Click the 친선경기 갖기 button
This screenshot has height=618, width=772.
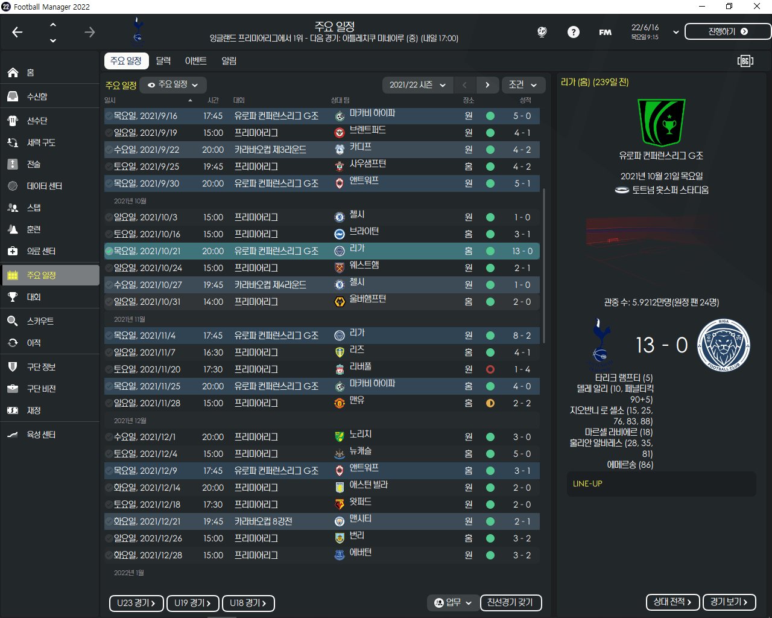pos(511,602)
